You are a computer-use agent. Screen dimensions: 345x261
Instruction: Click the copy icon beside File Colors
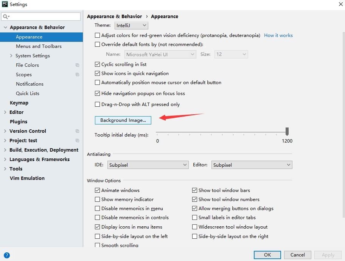77,65
